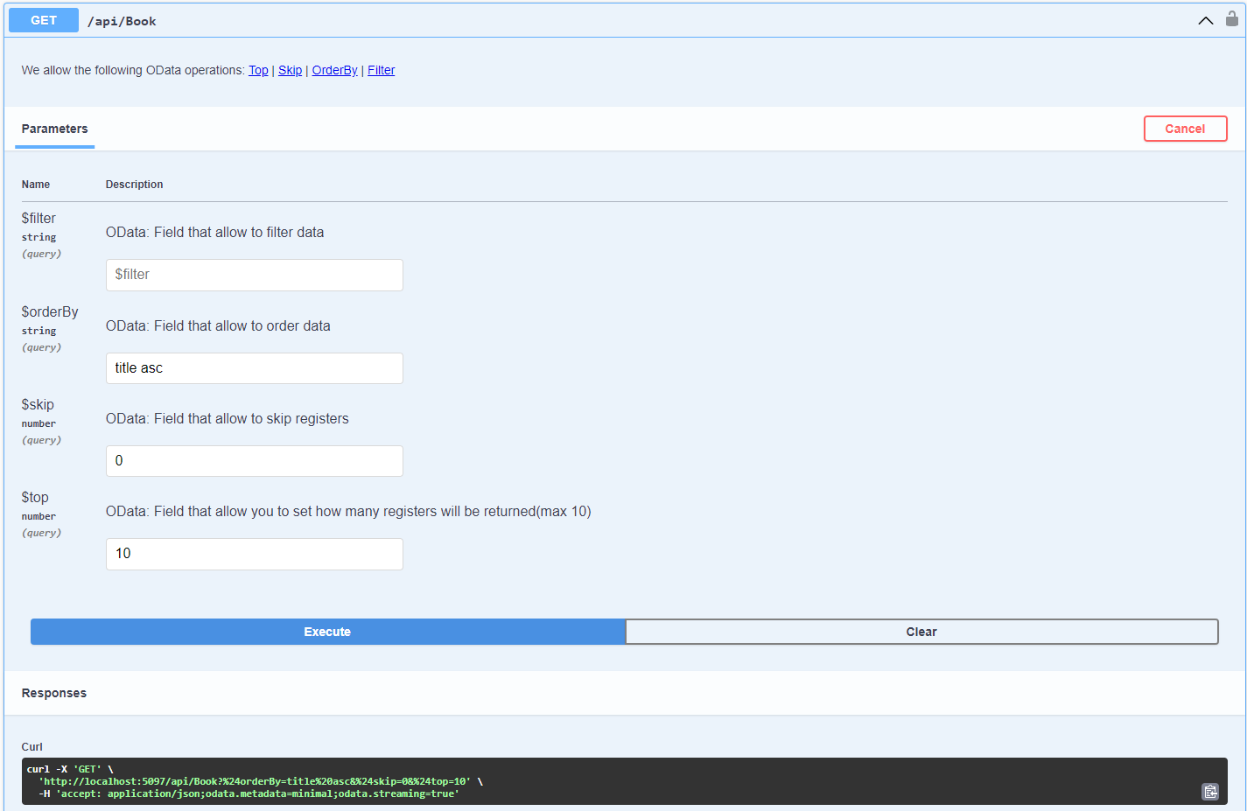Image resolution: width=1247 pixels, height=811 pixels.
Task: Click the Clear button
Action: 921,632
